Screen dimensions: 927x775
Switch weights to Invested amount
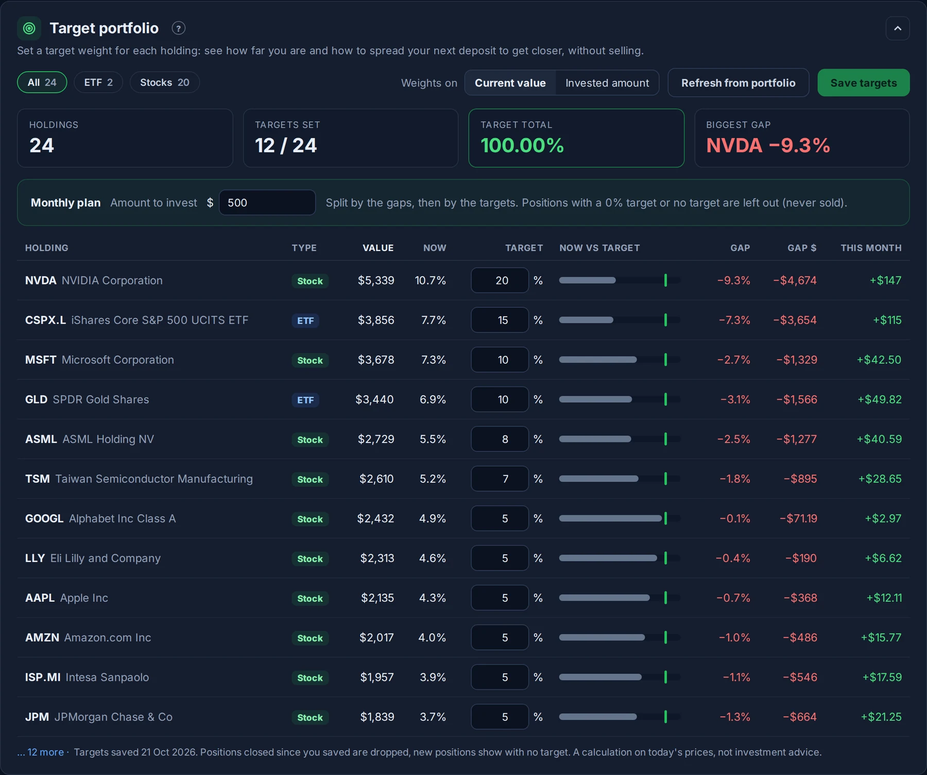tap(607, 83)
